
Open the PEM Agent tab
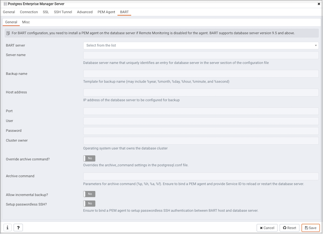pos(106,12)
